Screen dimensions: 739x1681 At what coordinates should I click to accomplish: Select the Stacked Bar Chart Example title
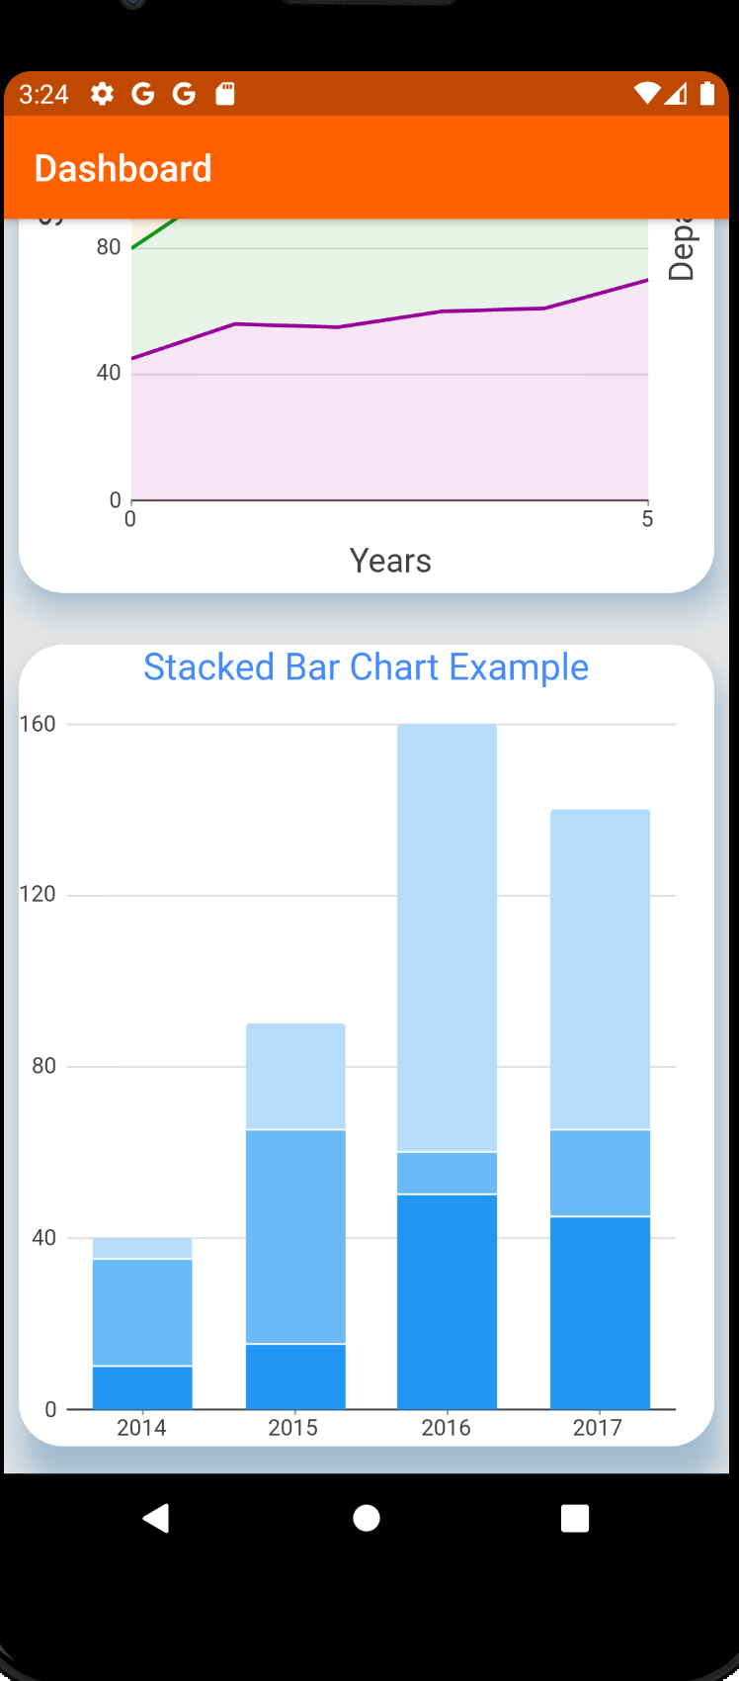[367, 666]
